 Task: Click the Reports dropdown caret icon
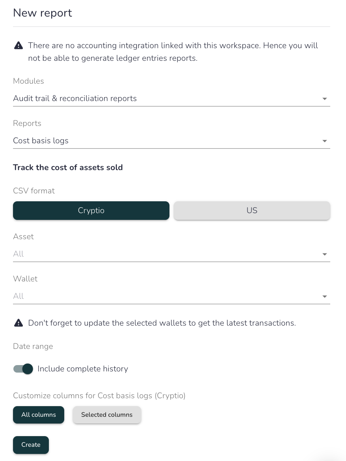(325, 141)
